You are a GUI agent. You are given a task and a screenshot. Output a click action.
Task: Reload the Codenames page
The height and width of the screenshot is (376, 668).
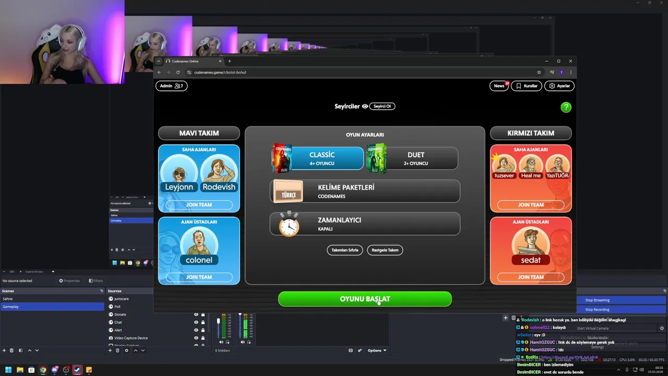pyautogui.click(x=177, y=72)
